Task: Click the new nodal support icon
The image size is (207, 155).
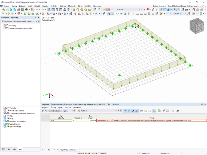Action: pyautogui.click(x=25, y=14)
